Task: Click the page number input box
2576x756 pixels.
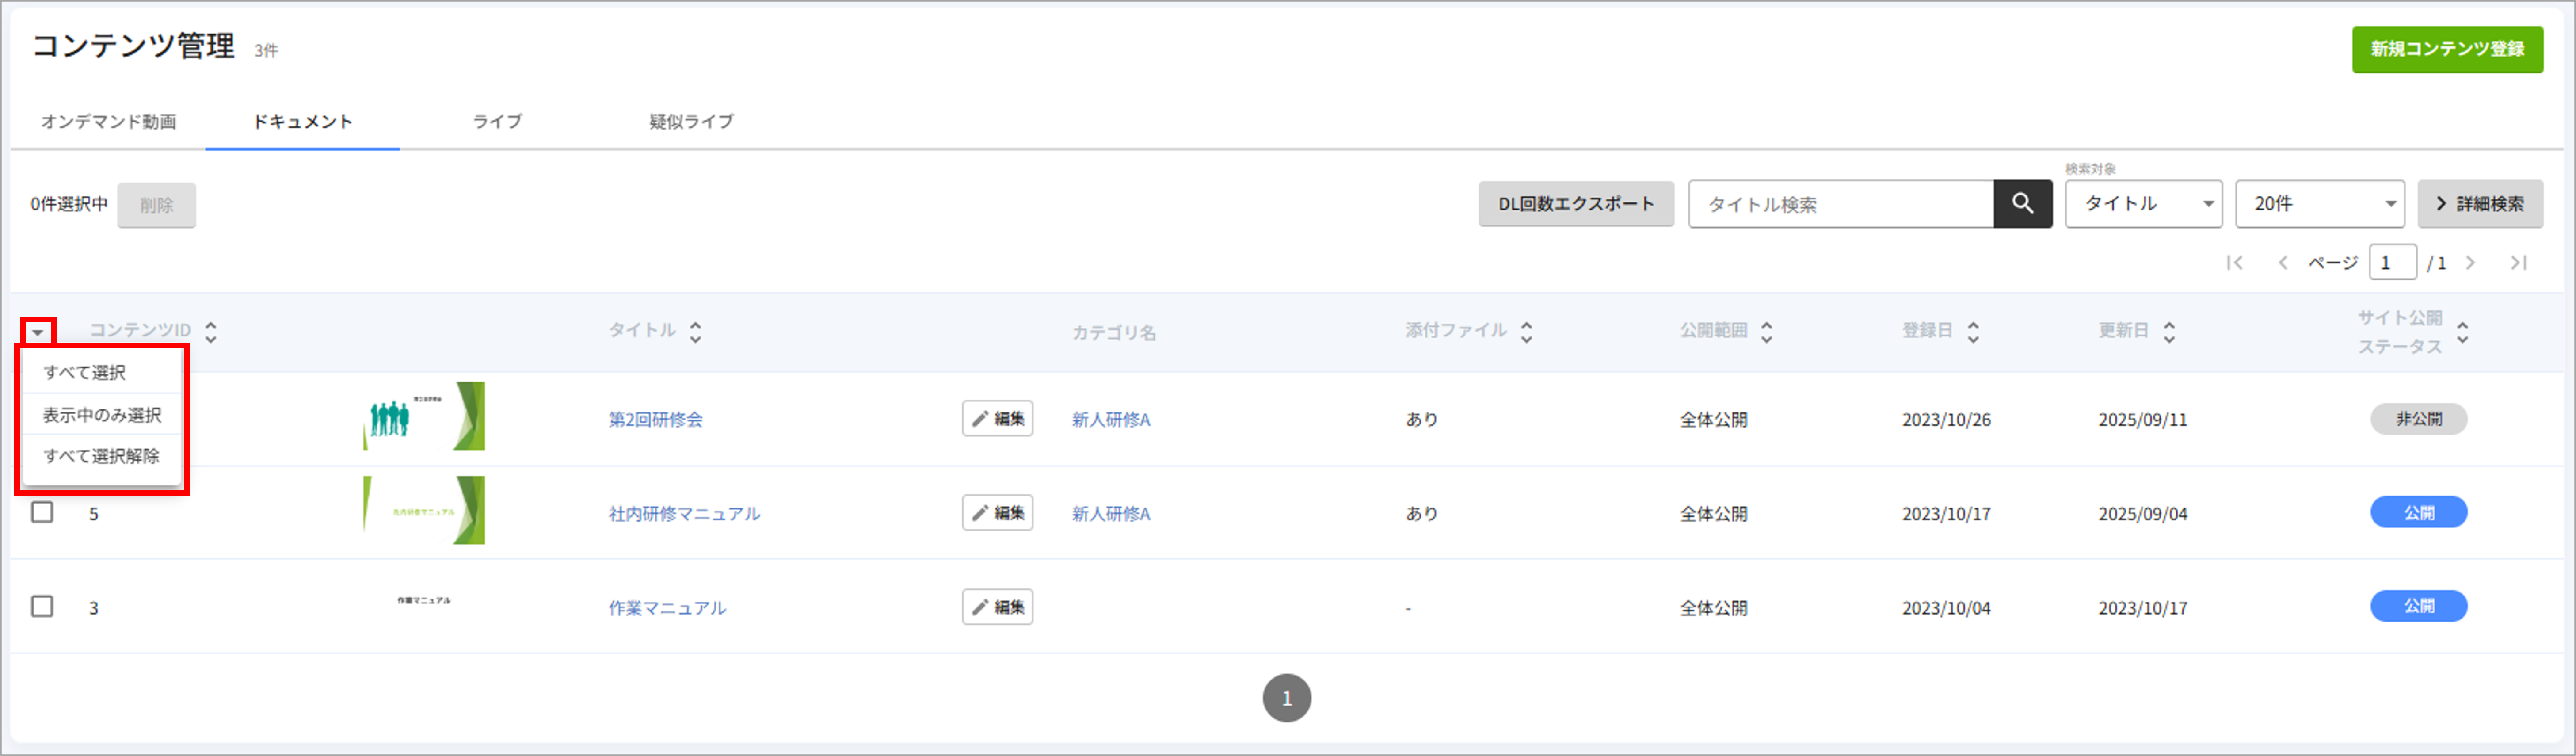Action: pos(2392,263)
